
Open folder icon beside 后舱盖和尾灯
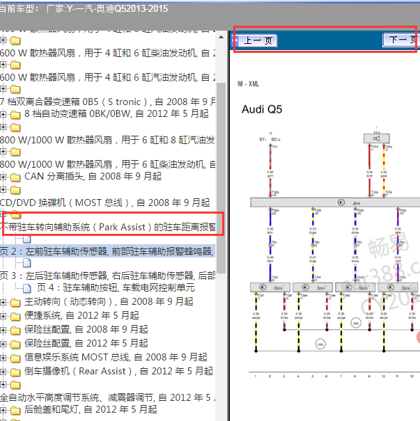(15, 411)
